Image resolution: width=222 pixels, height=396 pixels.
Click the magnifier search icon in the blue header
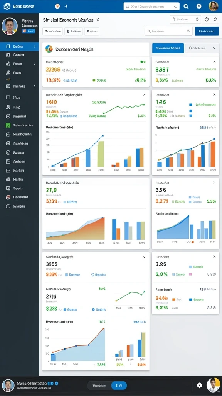[x=186, y=7]
